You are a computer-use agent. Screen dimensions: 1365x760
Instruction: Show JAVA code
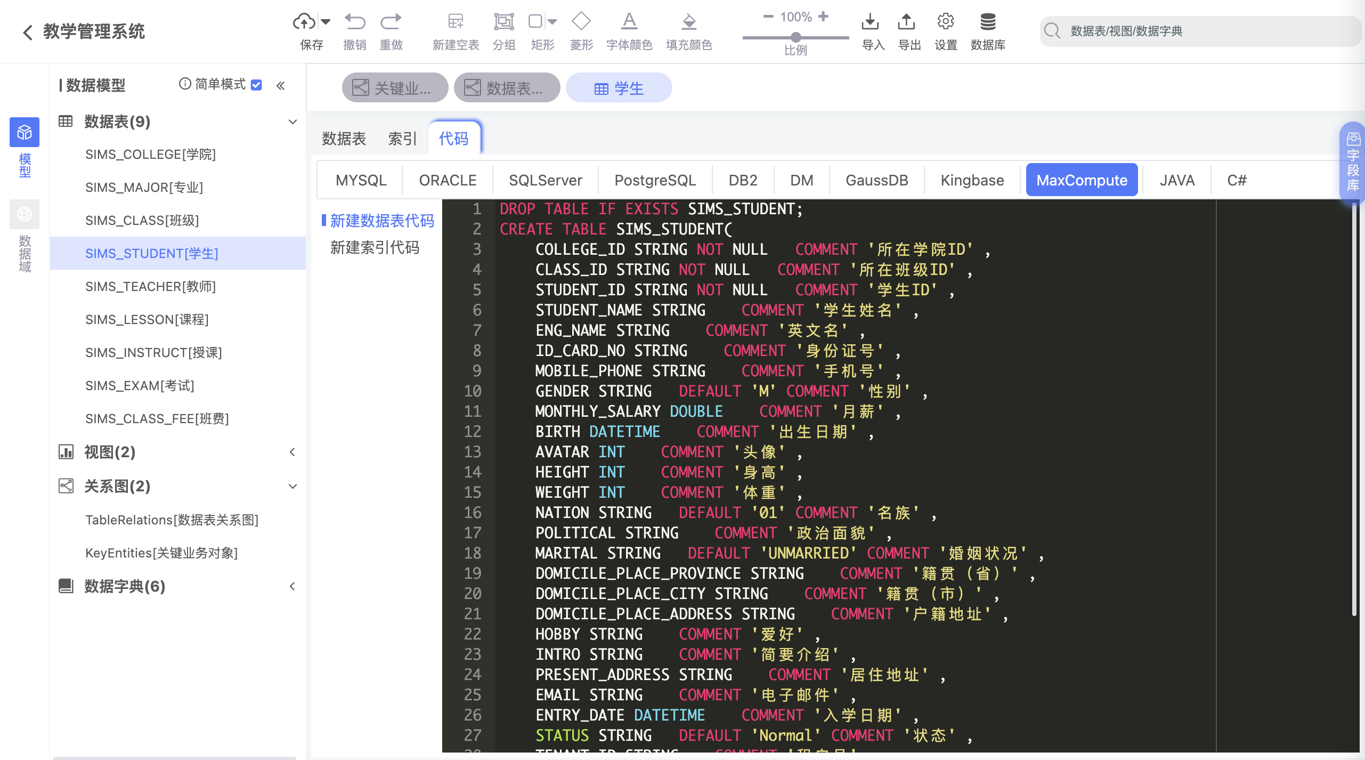[x=1177, y=180]
